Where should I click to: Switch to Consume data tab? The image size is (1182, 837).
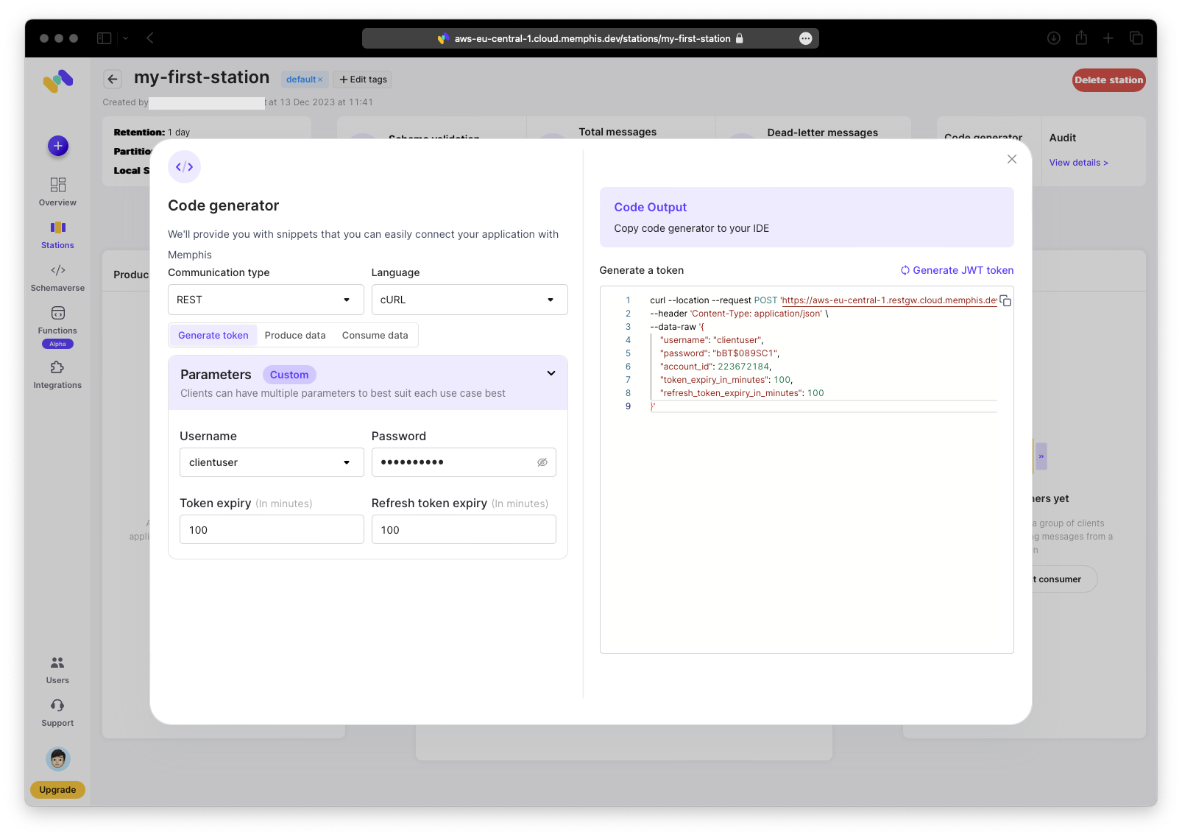click(x=375, y=336)
